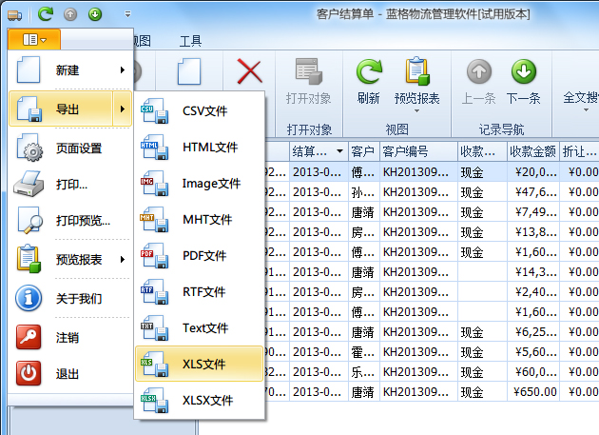Switch to the 工具 tab

190,41
